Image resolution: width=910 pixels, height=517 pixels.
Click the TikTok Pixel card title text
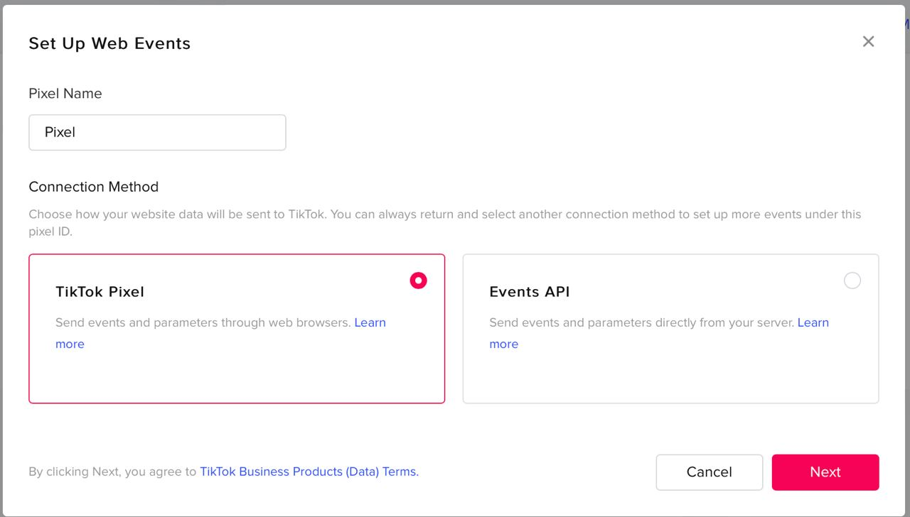[x=100, y=292]
